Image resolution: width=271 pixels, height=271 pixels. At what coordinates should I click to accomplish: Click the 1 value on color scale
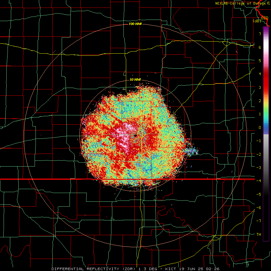(x=260, y=114)
